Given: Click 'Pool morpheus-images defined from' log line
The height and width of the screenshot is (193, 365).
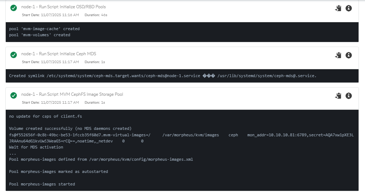Looking at the screenshot, I should tap(101, 159).
